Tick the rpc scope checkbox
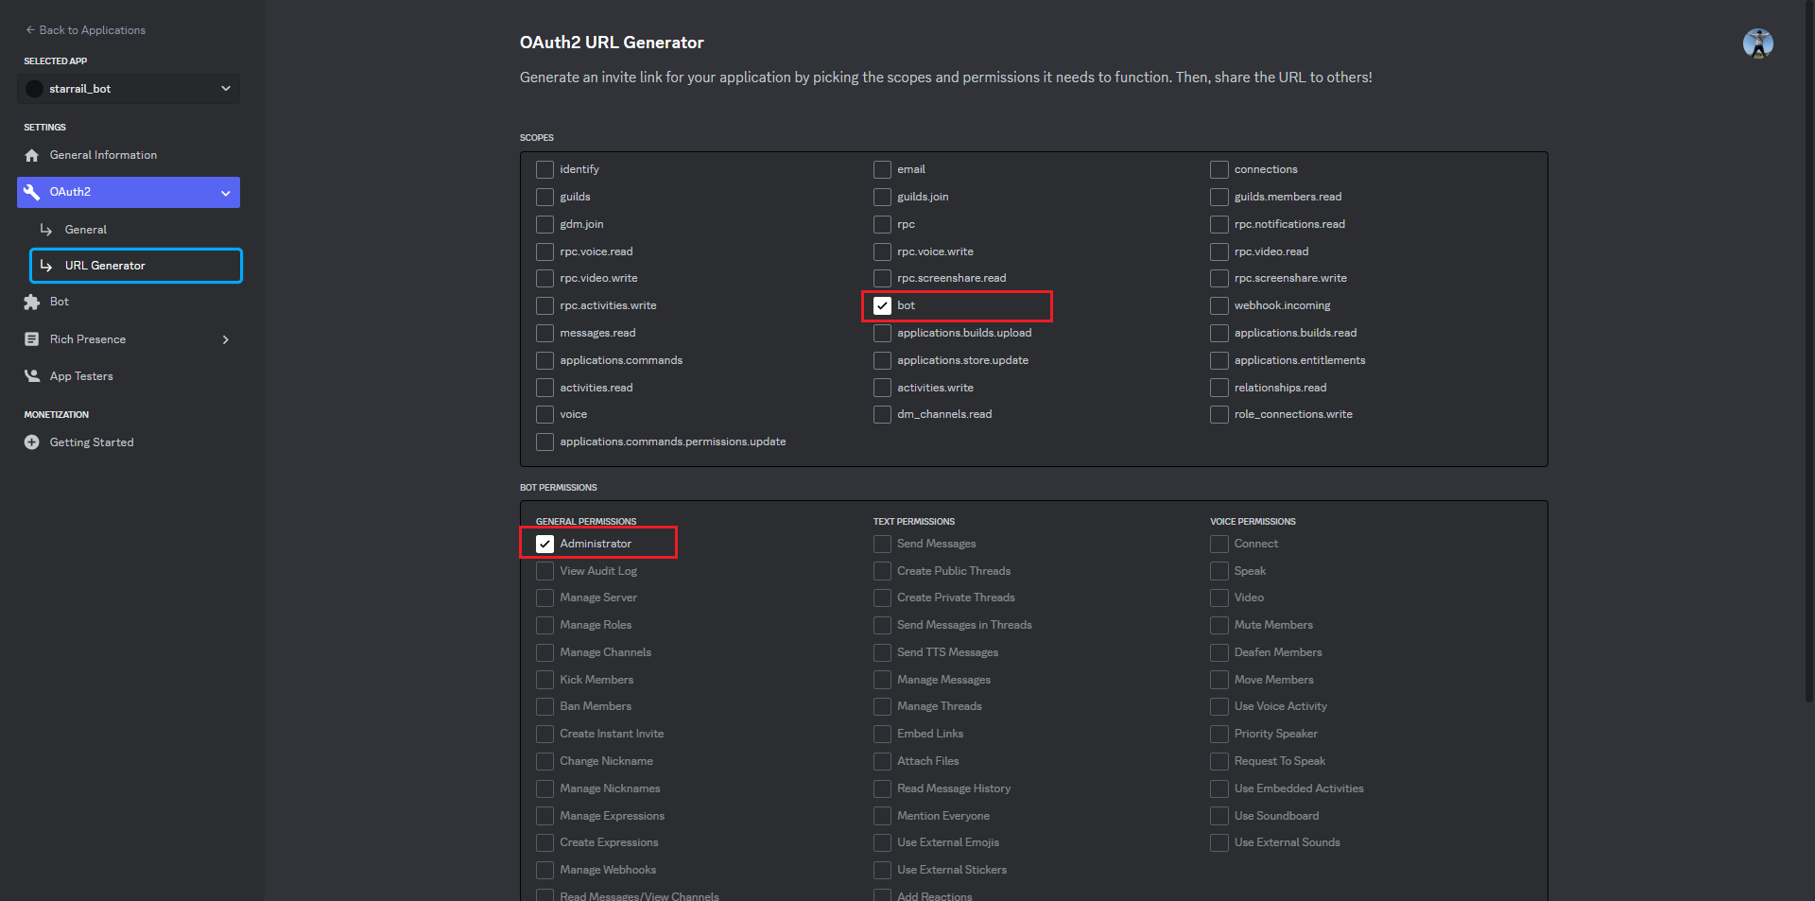Image resolution: width=1815 pixels, height=901 pixels. (x=882, y=224)
